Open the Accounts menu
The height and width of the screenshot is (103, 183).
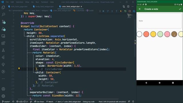3,89
